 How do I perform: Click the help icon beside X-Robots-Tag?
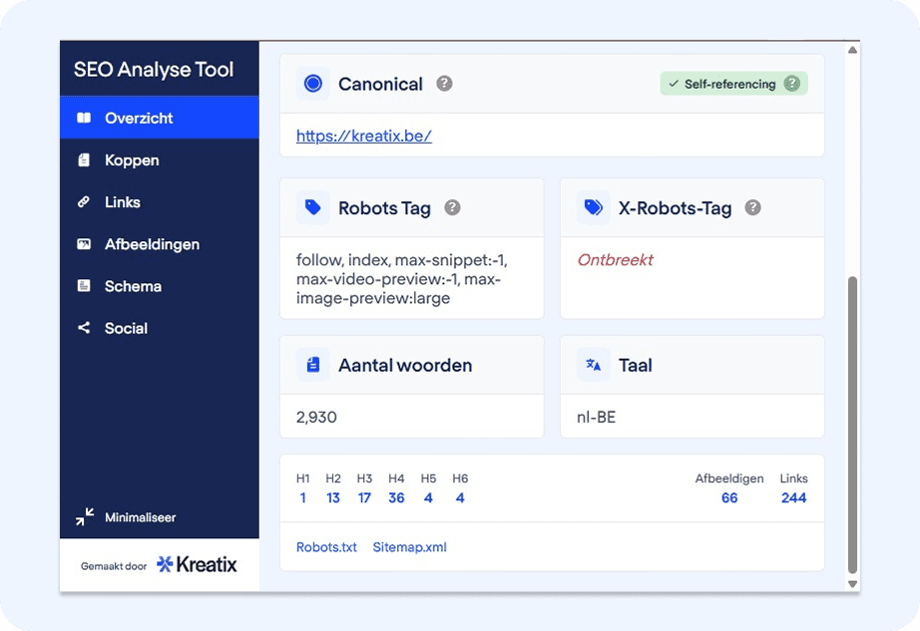pos(753,208)
